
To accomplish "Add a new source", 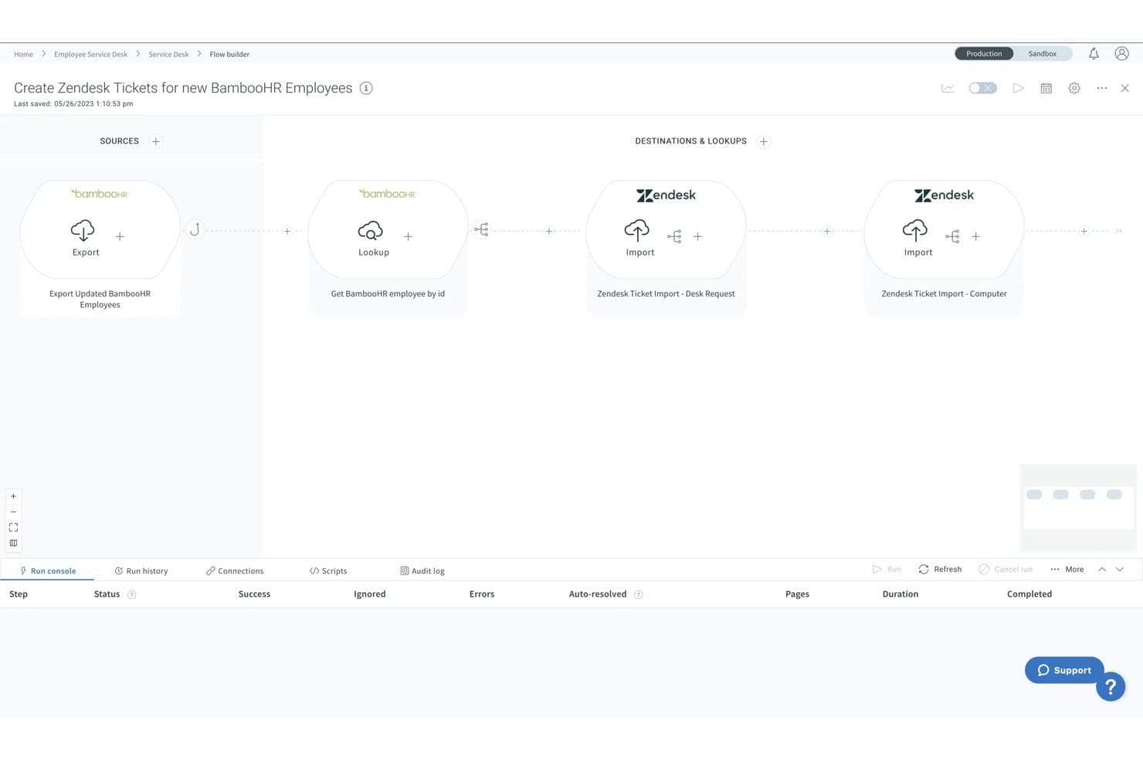I will pos(156,141).
